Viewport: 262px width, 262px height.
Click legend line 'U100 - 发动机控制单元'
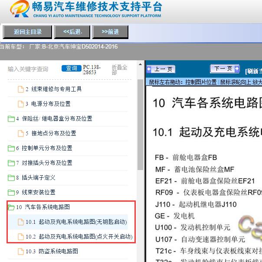click(193, 227)
